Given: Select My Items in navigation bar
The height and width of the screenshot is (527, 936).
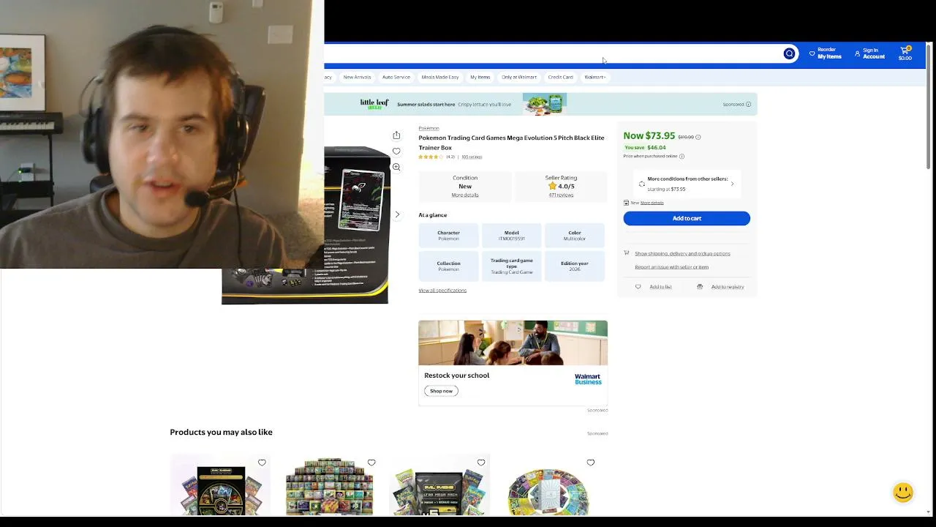Looking at the screenshot, I should click(480, 77).
